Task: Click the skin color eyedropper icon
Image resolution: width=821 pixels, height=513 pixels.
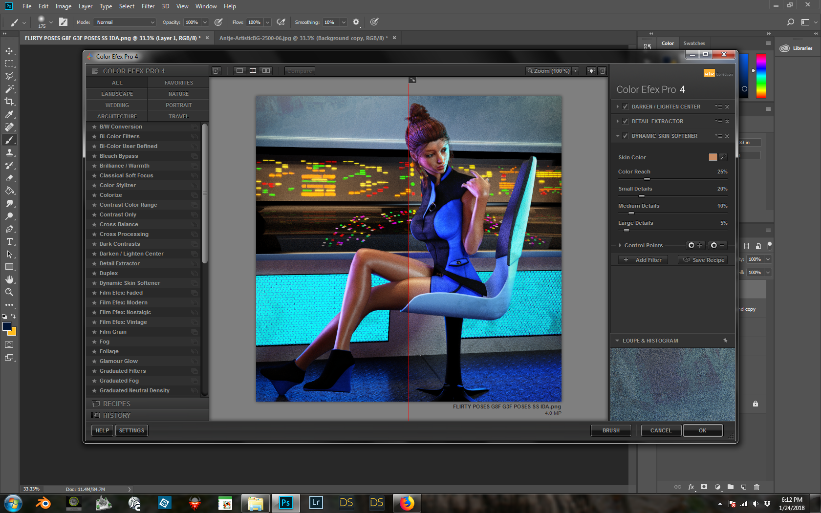Action: click(x=723, y=157)
